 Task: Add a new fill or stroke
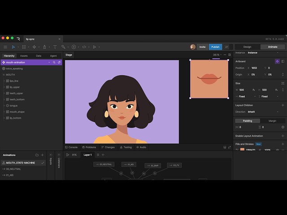point(283,144)
